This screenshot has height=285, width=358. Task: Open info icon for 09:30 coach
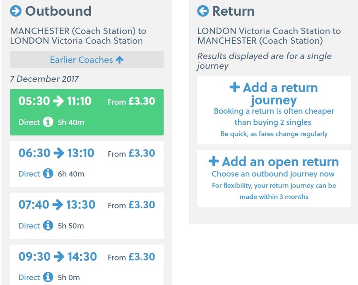[x=48, y=277]
